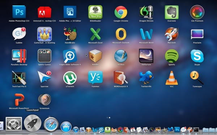This screenshot has height=135, width=217.
Task: Launch Microsoft Word from the Launchpad grid
Action: pyautogui.click(x=146, y=34)
